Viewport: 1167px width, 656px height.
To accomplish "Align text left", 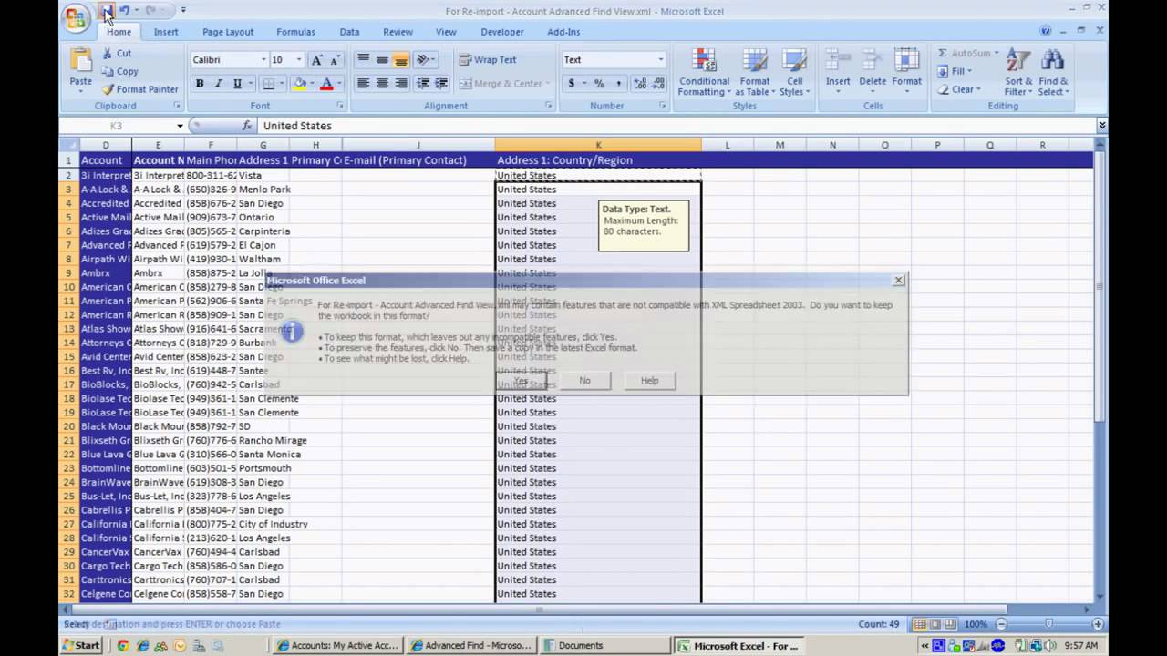I will pyautogui.click(x=363, y=84).
